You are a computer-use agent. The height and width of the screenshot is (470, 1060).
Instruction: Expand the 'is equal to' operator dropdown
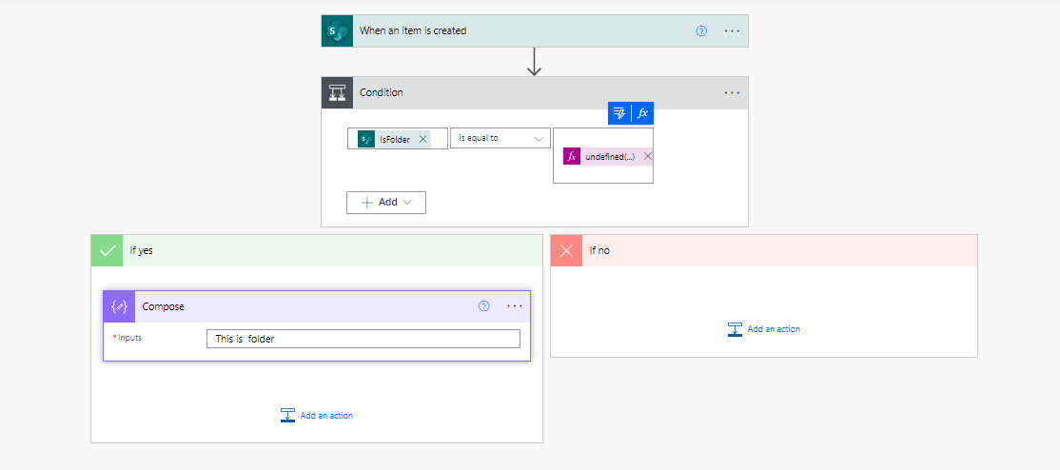coord(540,139)
